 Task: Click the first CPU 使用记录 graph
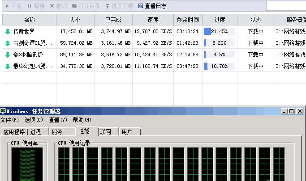click(64, 164)
